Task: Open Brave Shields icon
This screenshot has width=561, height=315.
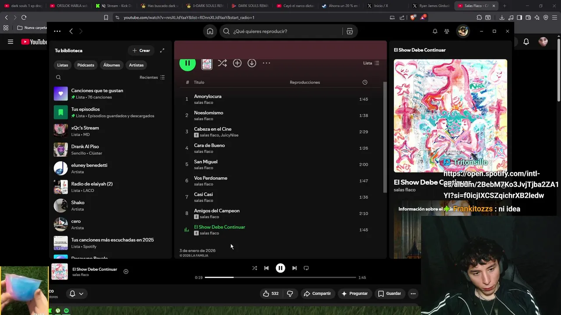Action: pos(412,17)
